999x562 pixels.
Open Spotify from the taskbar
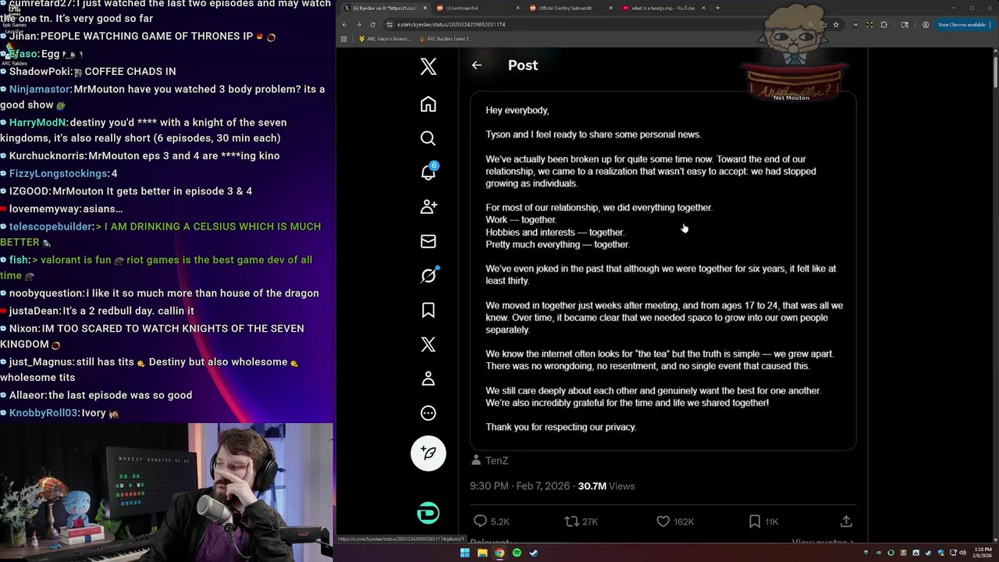(x=517, y=553)
